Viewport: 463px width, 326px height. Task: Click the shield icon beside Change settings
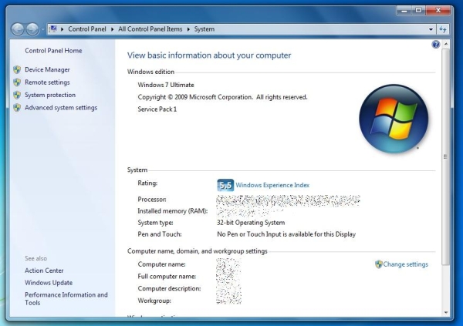coord(379,264)
